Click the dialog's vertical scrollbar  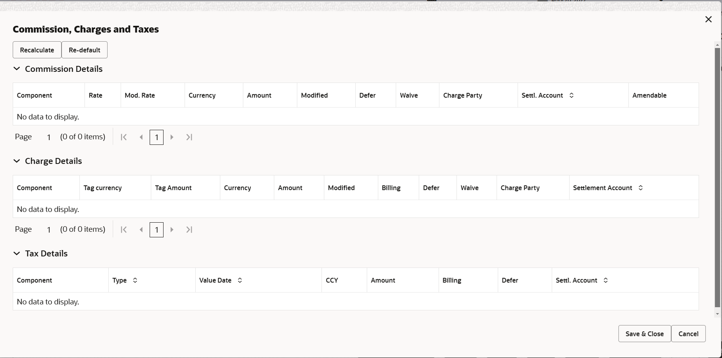click(x=717, y=178)
